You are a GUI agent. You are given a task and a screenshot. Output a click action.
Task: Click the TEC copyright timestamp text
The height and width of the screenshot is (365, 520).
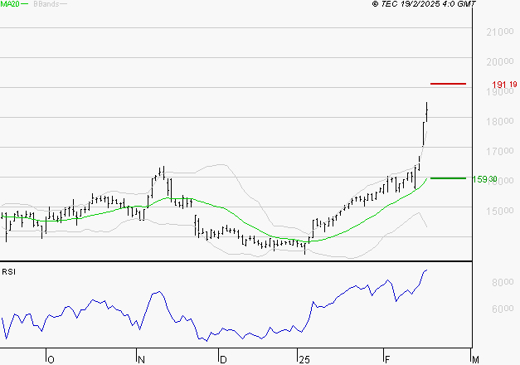tap(424, 4)
